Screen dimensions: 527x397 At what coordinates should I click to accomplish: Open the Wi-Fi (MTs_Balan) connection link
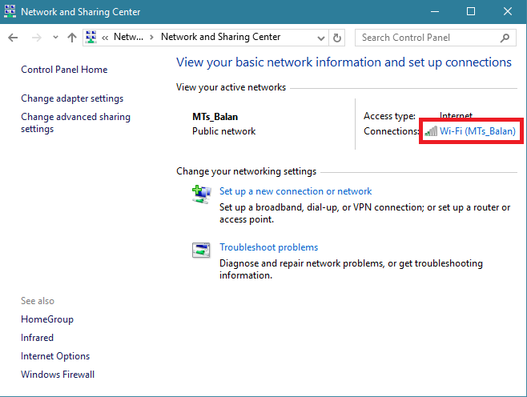(x=477, y=131)
